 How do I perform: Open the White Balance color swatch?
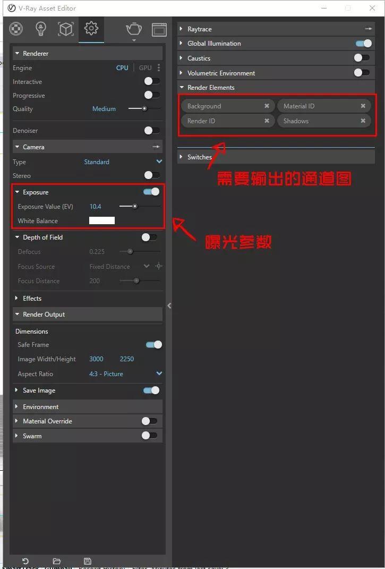102,220
